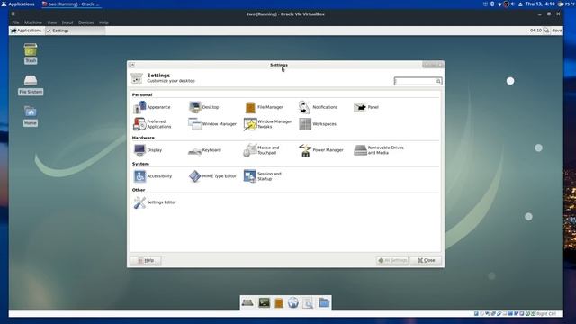Open VirtualBox Input menu

67,22
